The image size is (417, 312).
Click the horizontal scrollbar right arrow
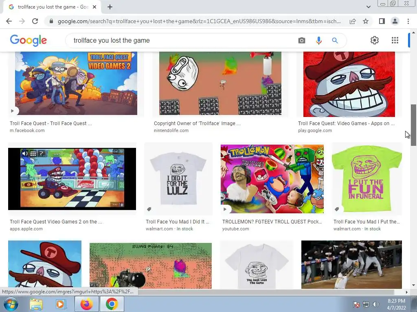pos(407,292)
